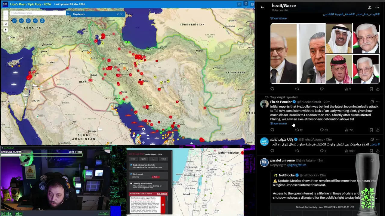Click eject button in Live Feed player
This screenshot has width=385, height=216.
point(10,214)
